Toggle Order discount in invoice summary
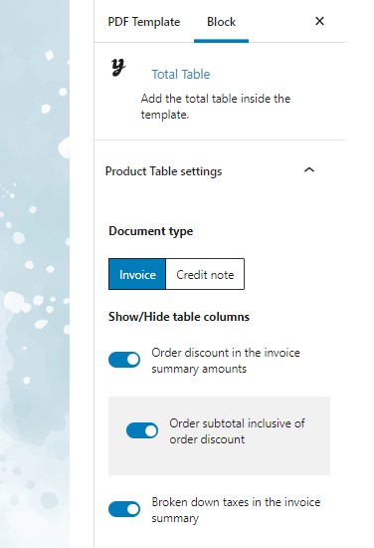 point(124,360)
